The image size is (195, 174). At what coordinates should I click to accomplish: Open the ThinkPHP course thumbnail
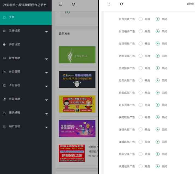[77, 55]
